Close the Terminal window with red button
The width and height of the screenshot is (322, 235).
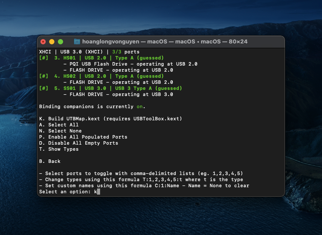43,42
